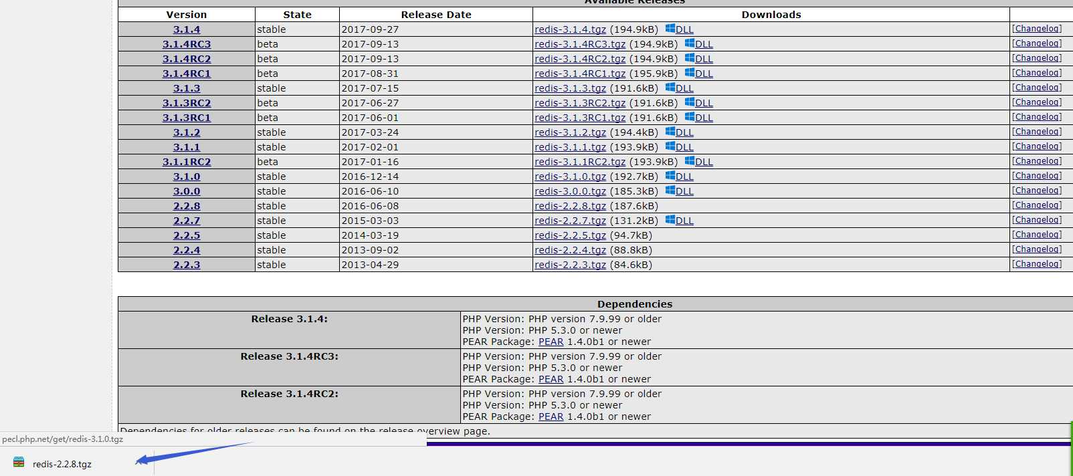1073x476 pixels.
Task: Open version 2.2.8 release page
Action: coord(187,206)
